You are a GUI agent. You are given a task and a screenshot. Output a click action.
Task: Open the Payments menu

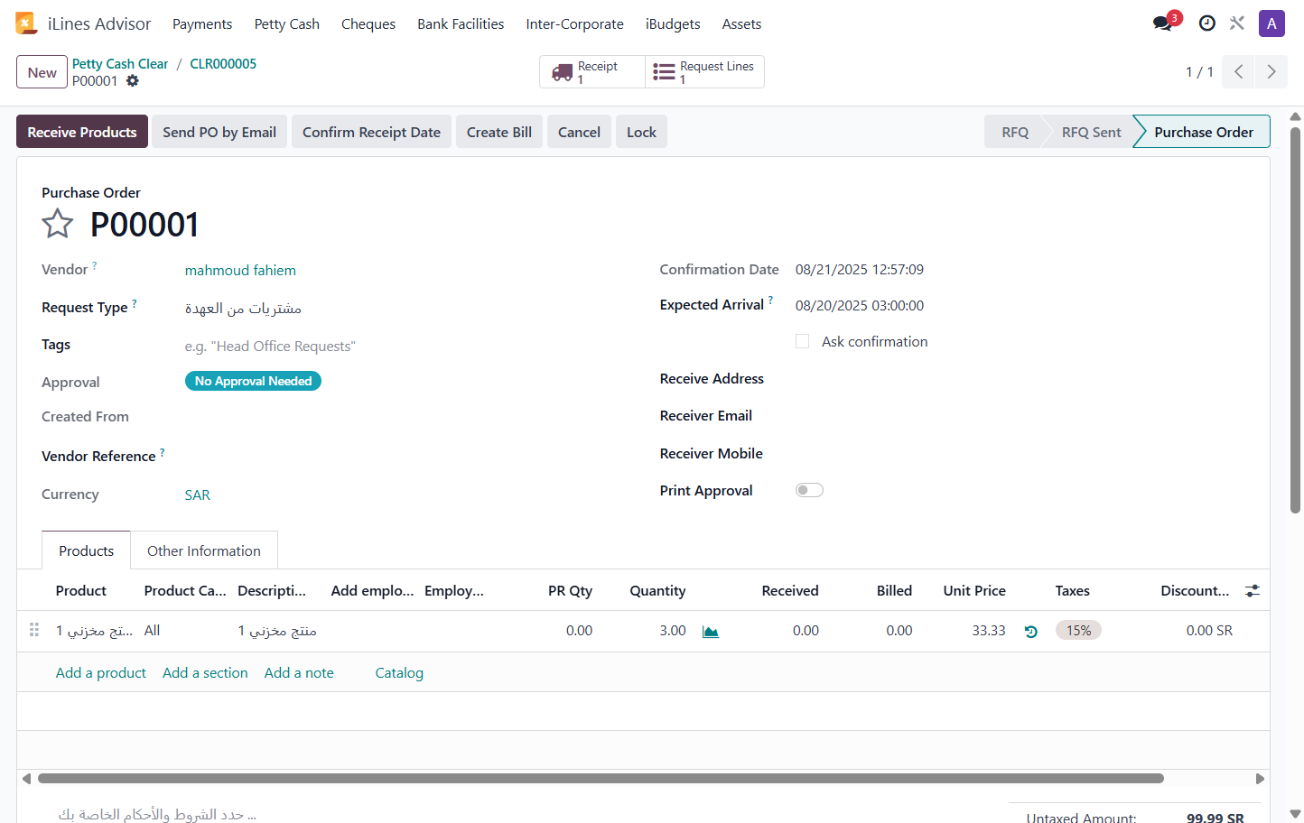pos(202,24)
